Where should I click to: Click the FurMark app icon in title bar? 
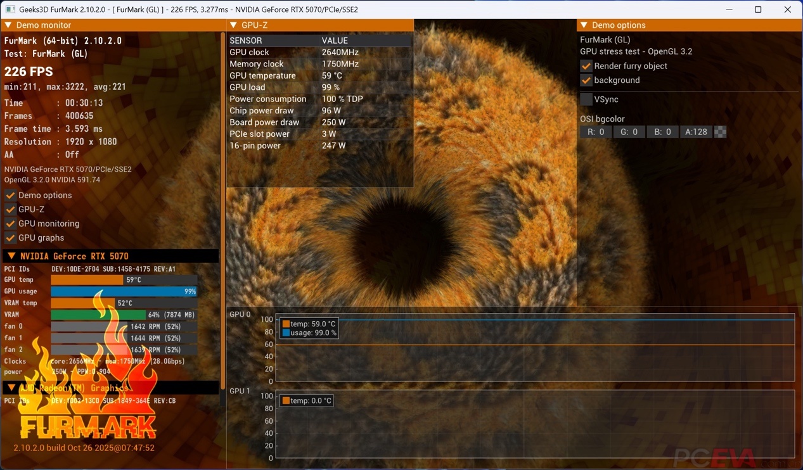(10, 10)
